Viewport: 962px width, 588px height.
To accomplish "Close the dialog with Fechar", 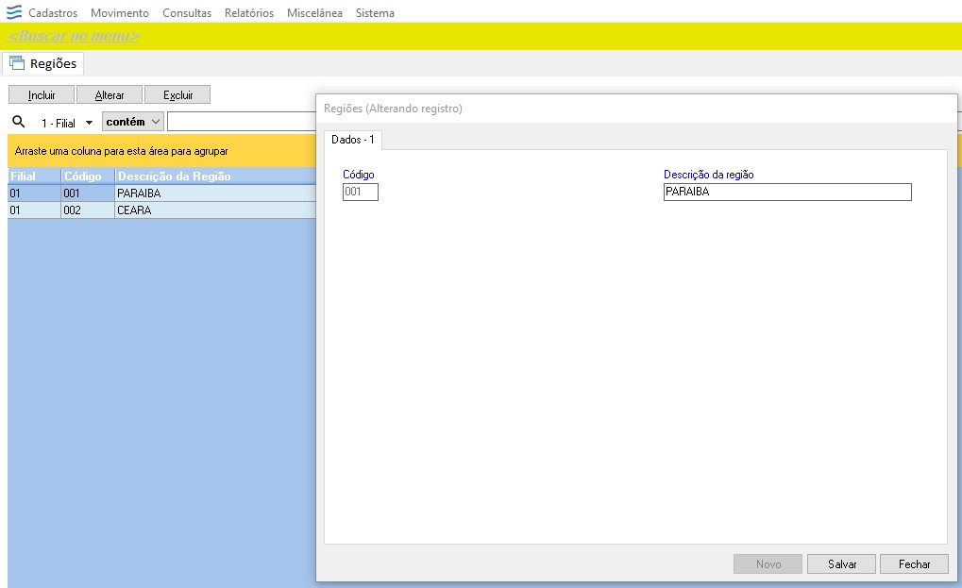I will 914,564.
